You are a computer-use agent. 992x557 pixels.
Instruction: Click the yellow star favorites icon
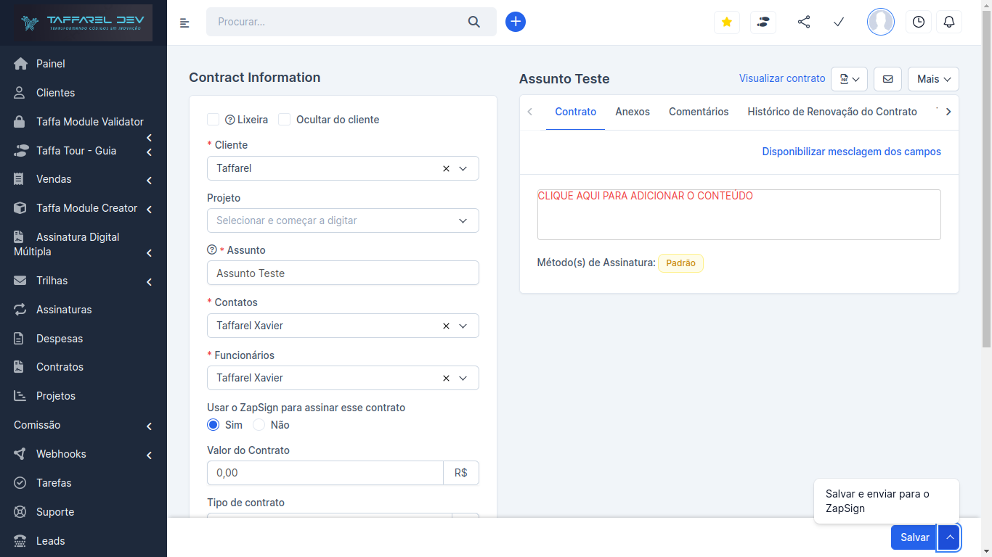[726, 22]
